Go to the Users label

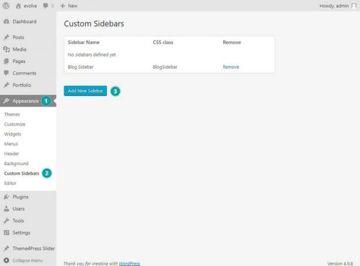pyautogui.click(x=19, y=209)
